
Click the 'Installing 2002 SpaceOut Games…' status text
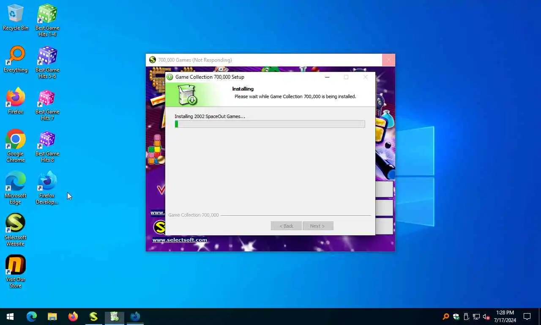[210, 116]
